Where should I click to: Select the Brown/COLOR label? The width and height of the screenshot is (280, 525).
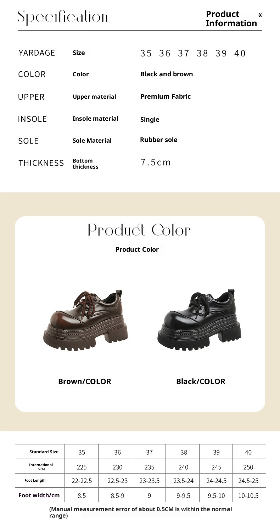point(85,382)
